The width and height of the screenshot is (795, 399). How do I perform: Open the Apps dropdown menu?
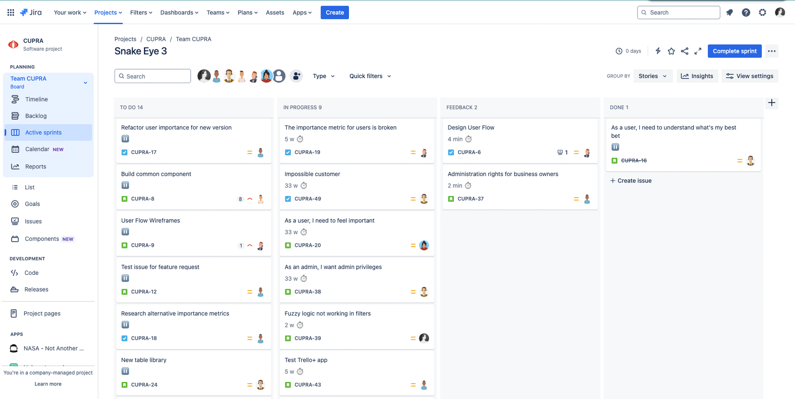[x=302, y=12]
